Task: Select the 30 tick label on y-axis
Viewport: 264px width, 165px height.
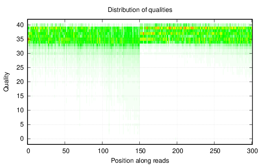Action: (x=20, y=53)
